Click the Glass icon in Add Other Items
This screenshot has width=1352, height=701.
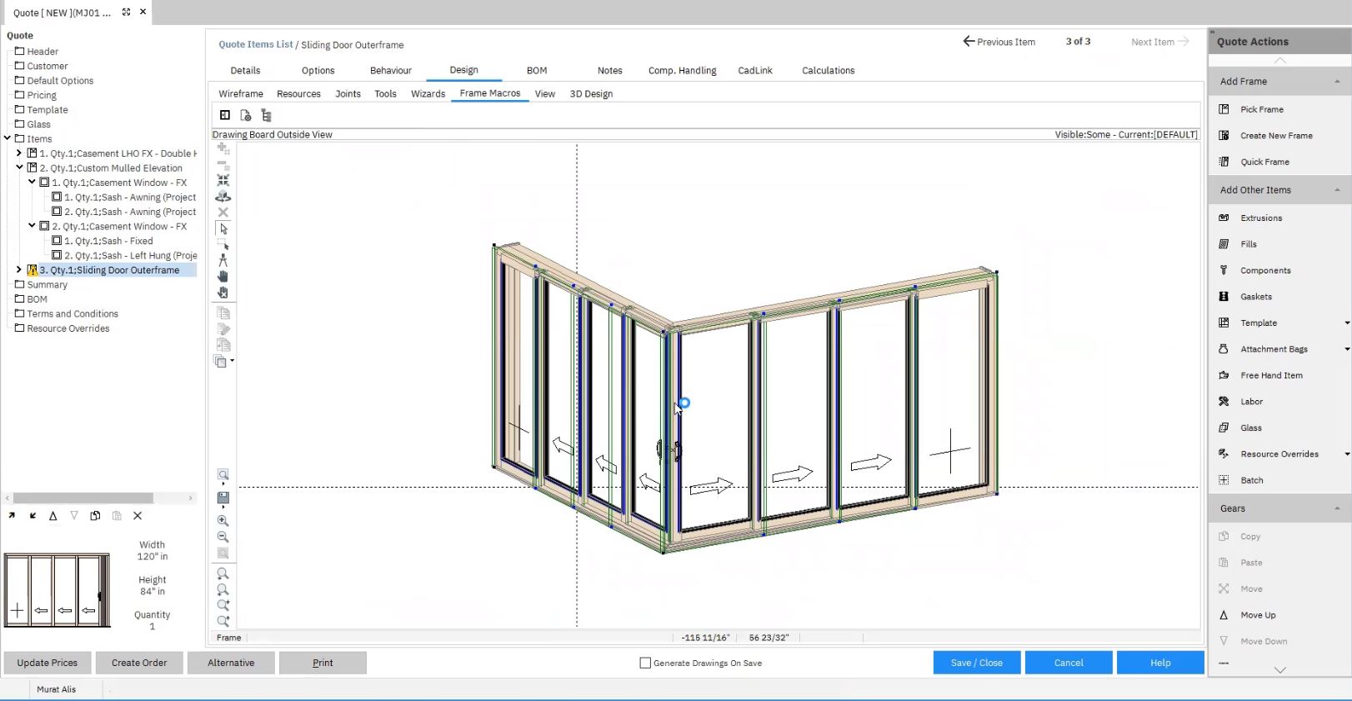(x=1224, y=428)
